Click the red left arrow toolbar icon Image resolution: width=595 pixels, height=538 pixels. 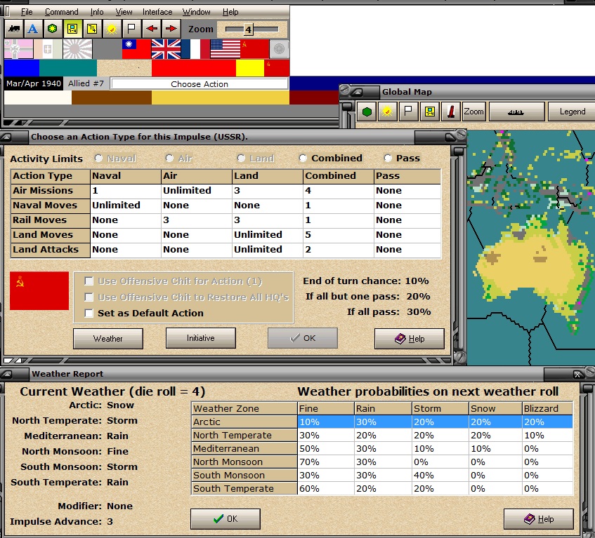tap(152, 29)
